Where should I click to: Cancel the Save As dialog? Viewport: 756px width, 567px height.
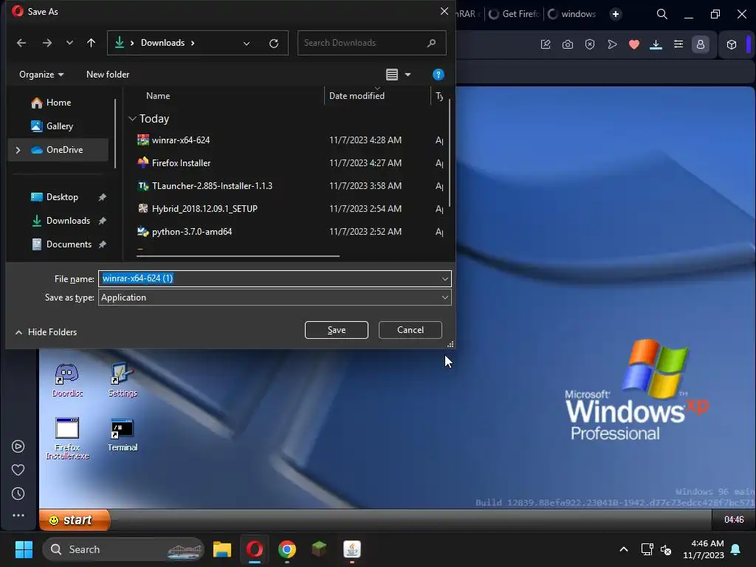coord(410,330)
